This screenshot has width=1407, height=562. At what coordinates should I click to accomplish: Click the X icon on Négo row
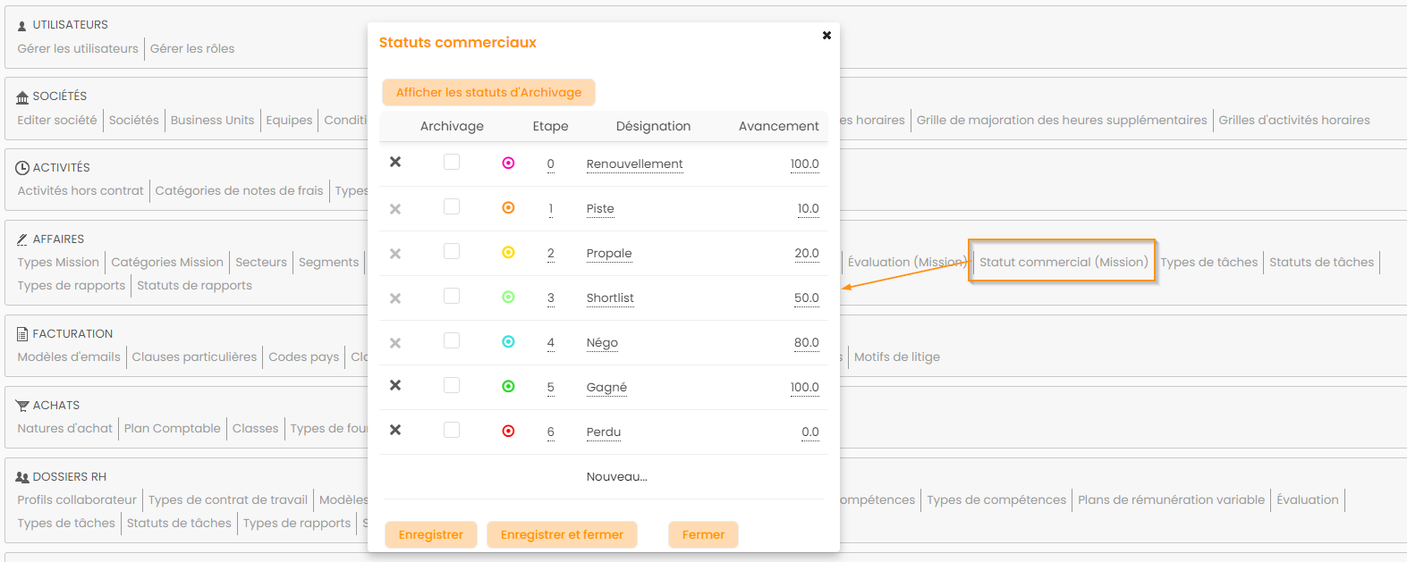click(x=395, y=343)
